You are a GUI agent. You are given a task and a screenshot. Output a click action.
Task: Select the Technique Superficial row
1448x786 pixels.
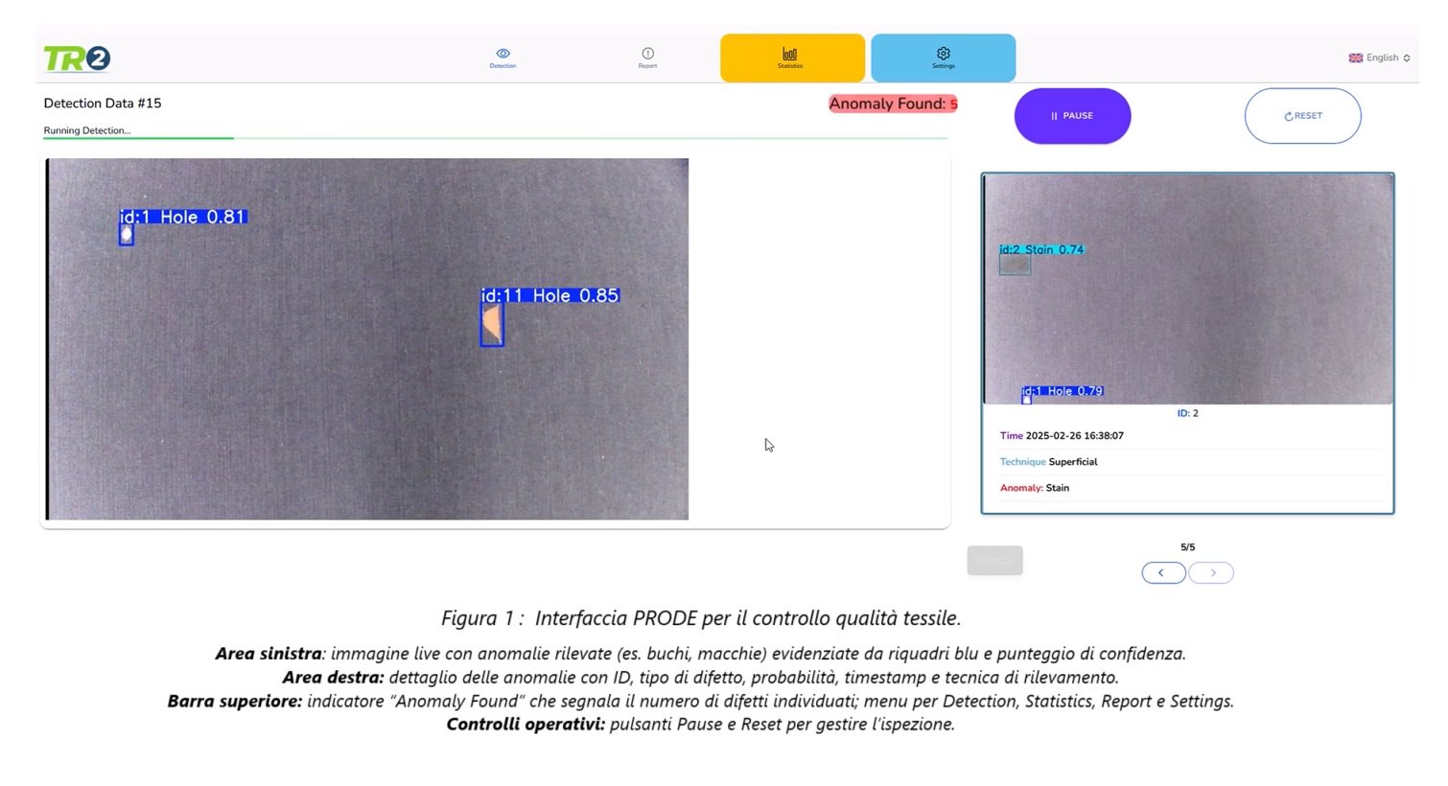click(1049, 462)
